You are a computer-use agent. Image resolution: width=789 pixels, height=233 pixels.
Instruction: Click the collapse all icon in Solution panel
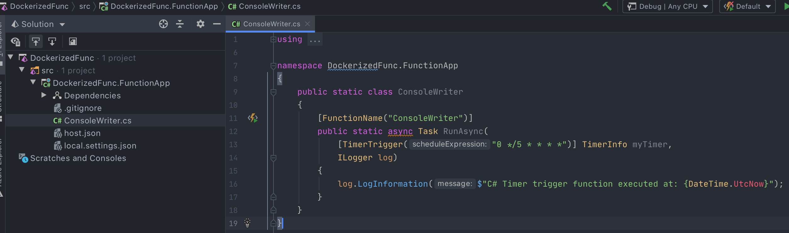click(x=180, y=24)
